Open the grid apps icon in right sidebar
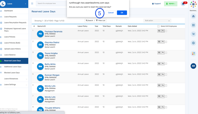This screenshot has height=114, width=198. (x=193, y=25)
